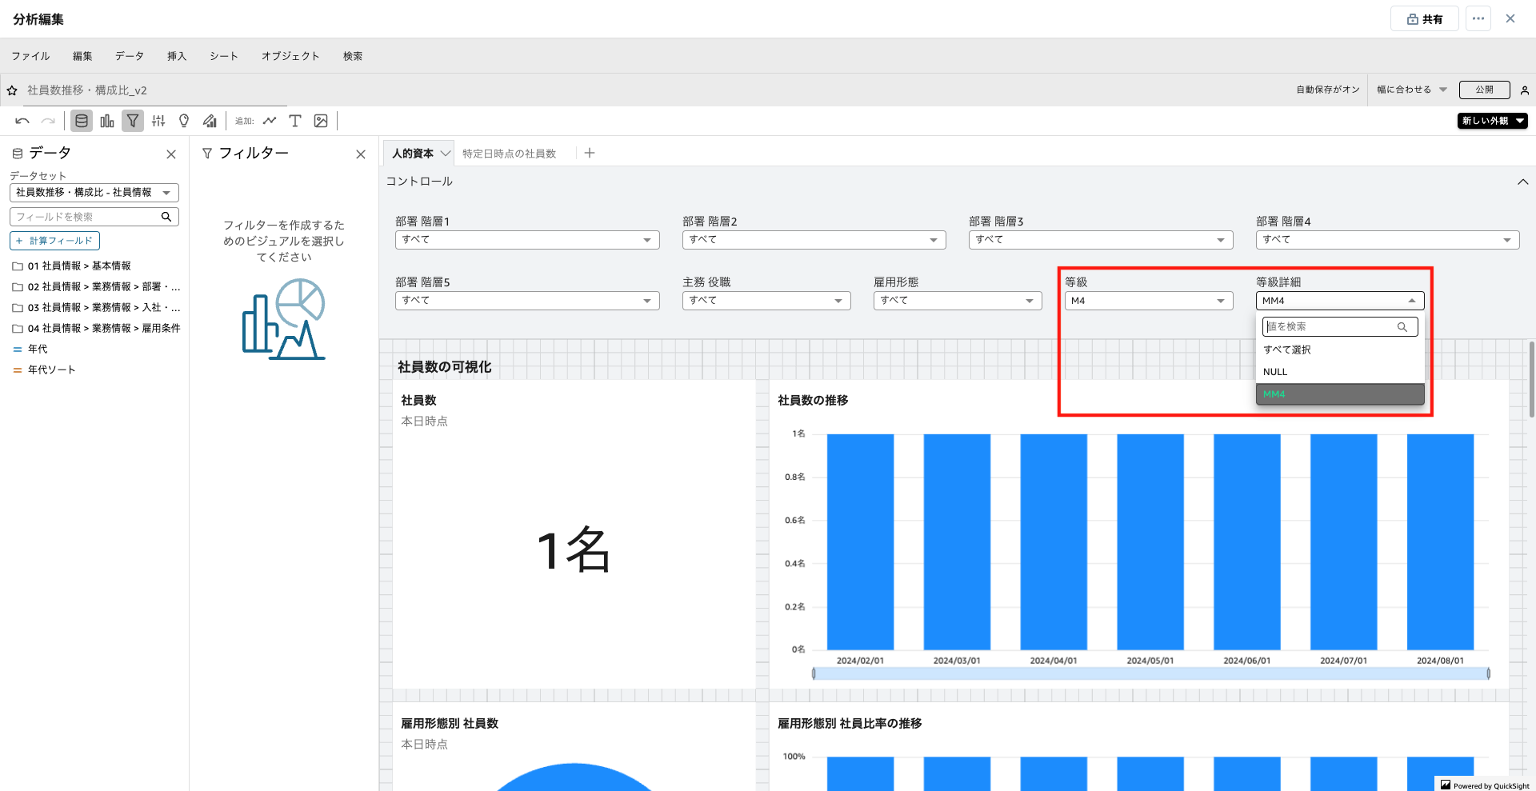Open the データ menu

[129, 56]
